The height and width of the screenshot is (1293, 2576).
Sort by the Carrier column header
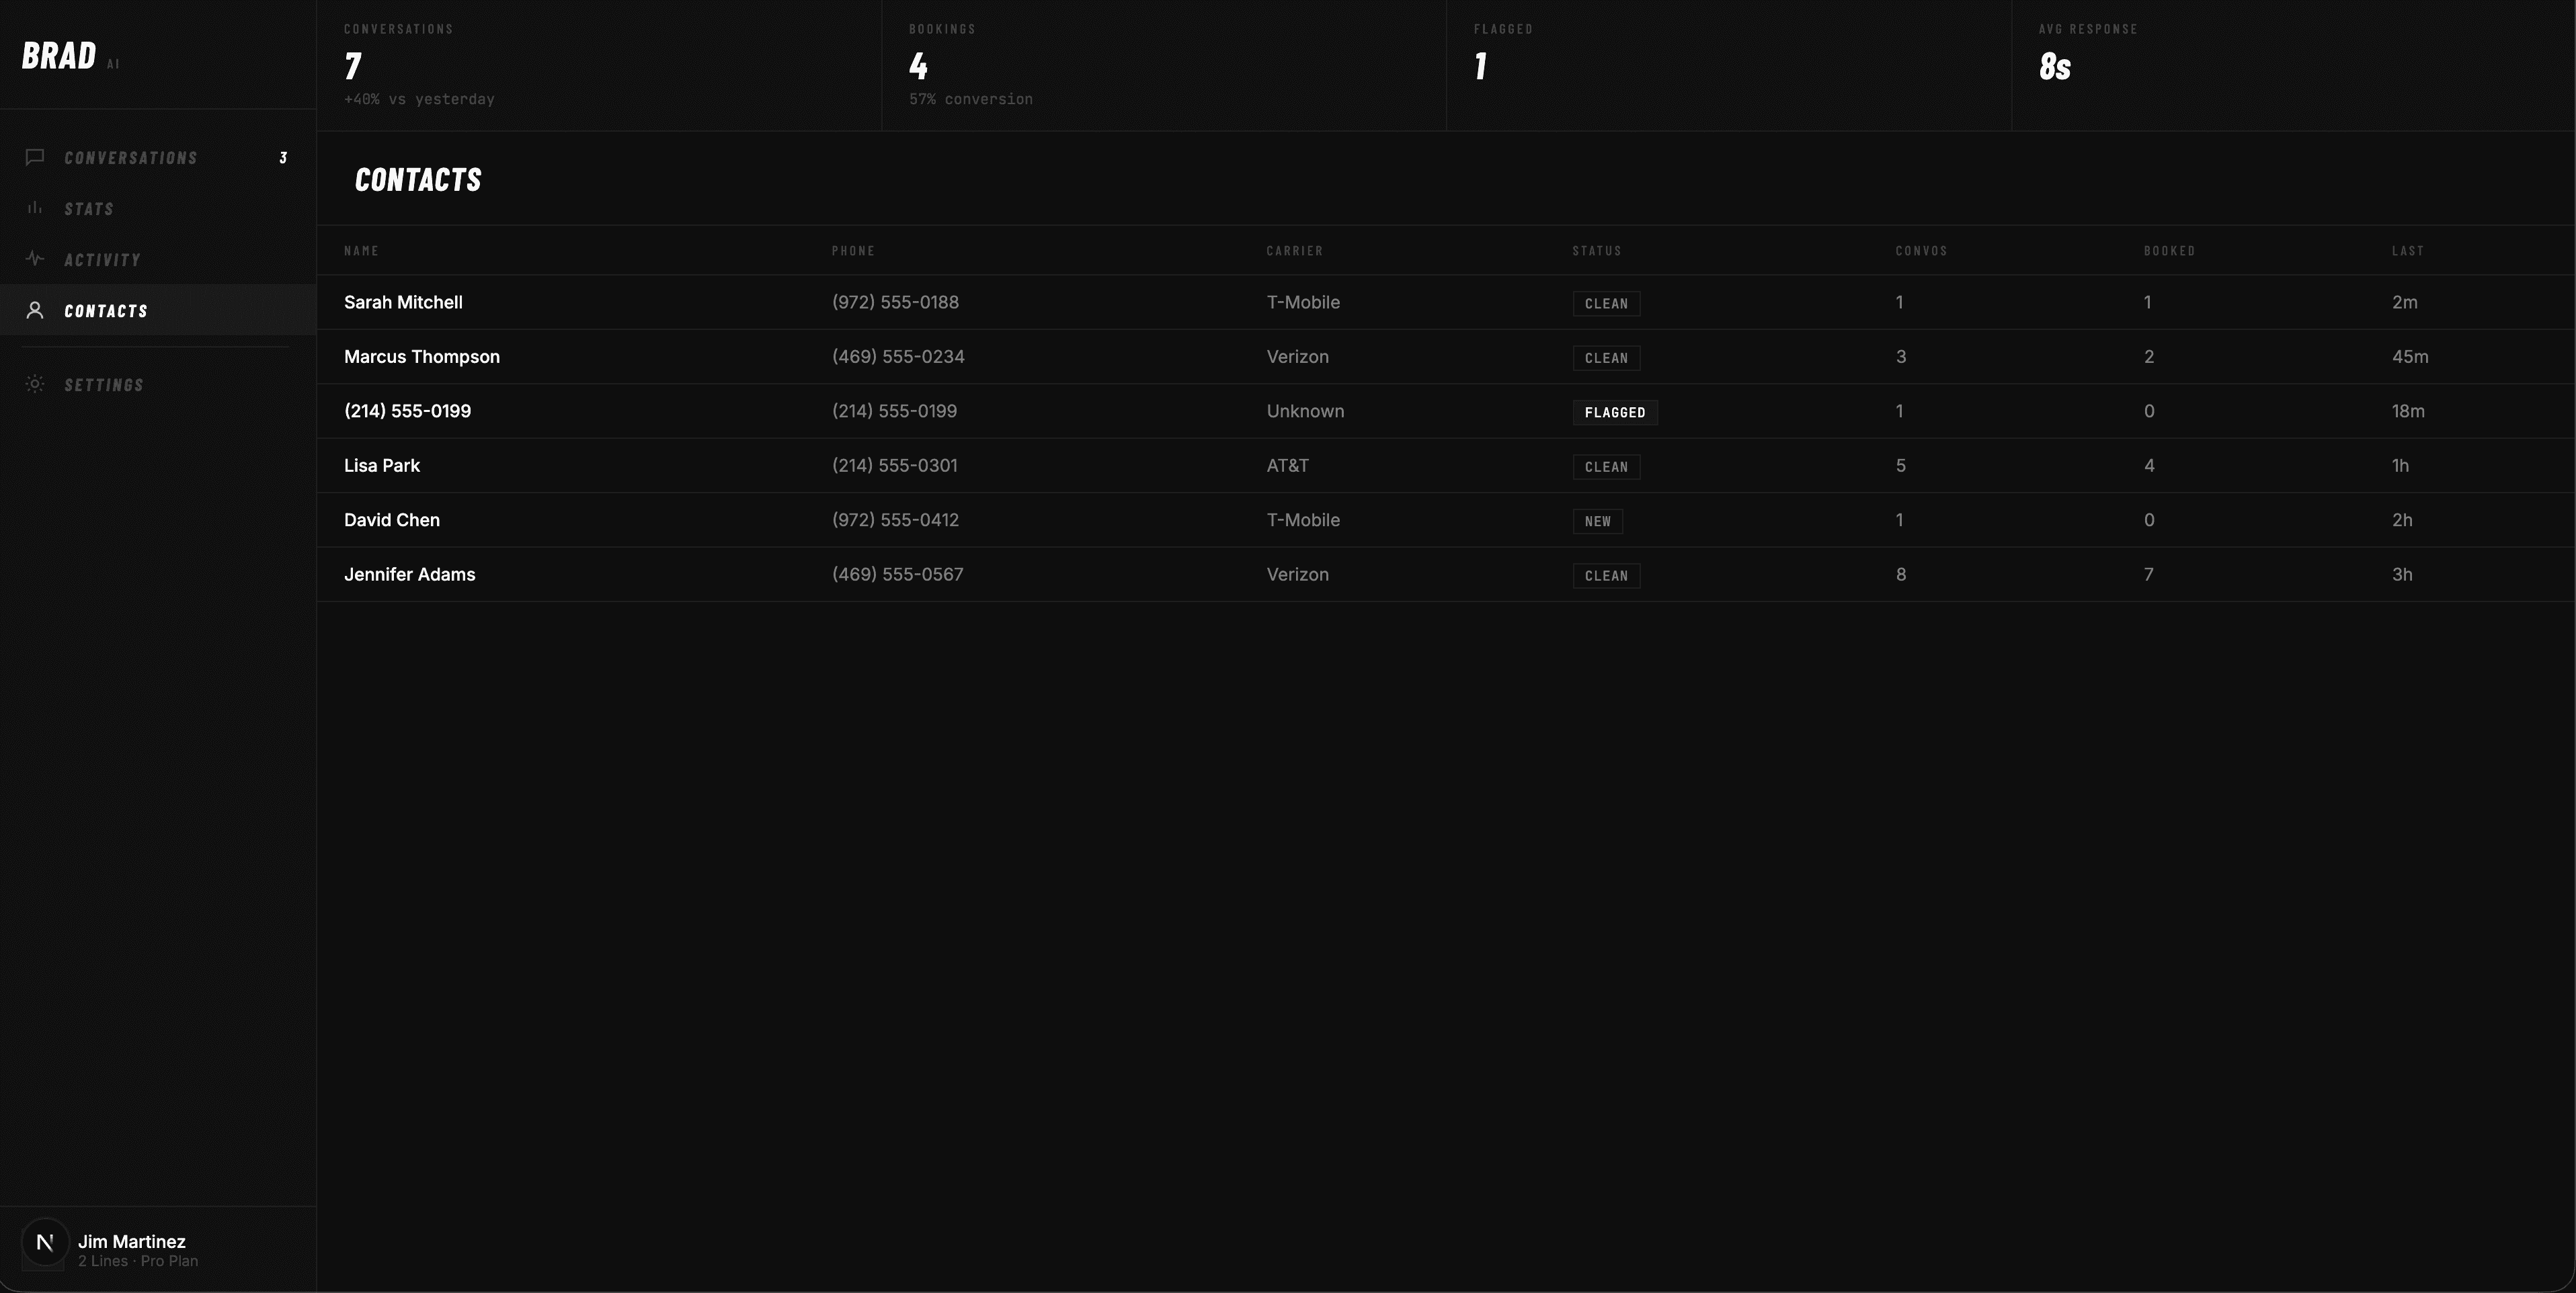tap(1294, 251)
